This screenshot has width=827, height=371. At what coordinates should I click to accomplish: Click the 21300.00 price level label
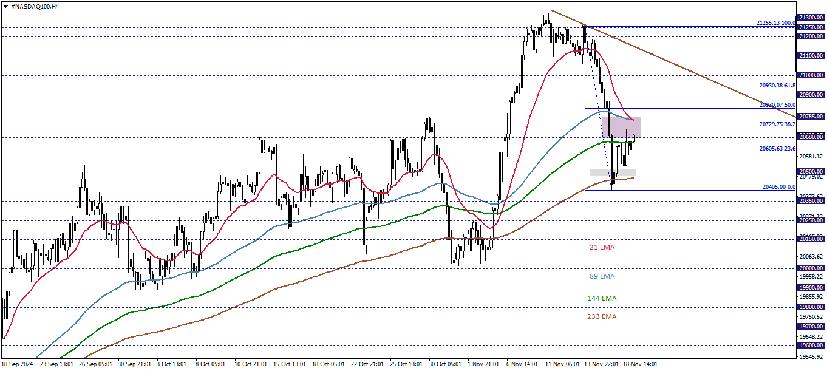tap(811, 18)
